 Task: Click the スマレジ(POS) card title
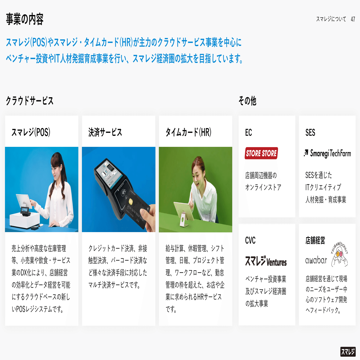click(31, 132)
